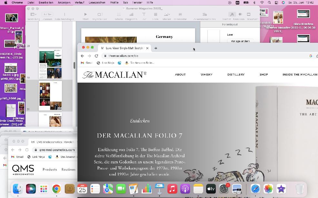Click The Macallan logo

[x=114, y=75]
